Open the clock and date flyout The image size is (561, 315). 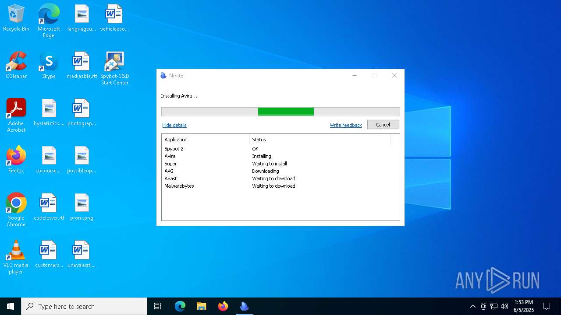coord(524,306)
